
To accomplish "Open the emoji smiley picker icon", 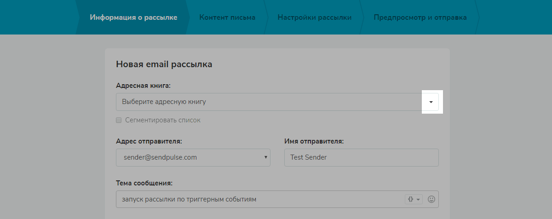I will coord(431,199).
